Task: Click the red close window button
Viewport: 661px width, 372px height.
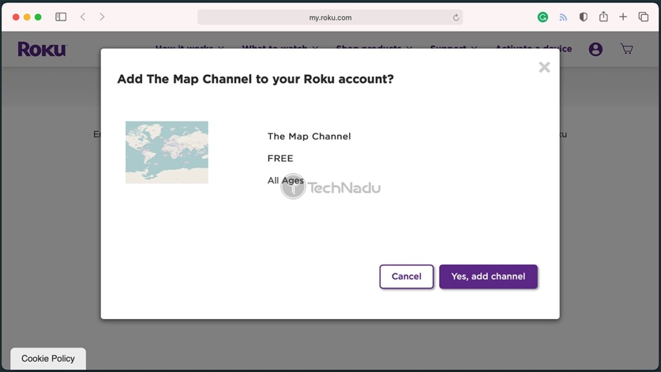Action: (x=16, y=17)
